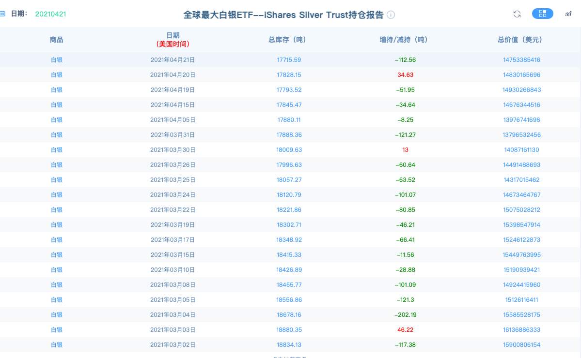
Task: Select the date cell 2021年03月10日
Action: coord(173,269)
